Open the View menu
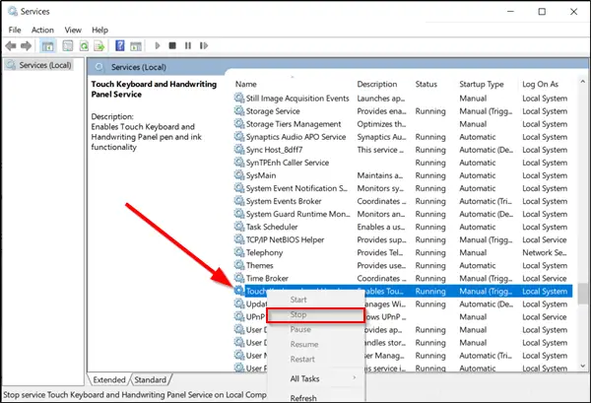591x403 pixels. (x=72, y=30)
